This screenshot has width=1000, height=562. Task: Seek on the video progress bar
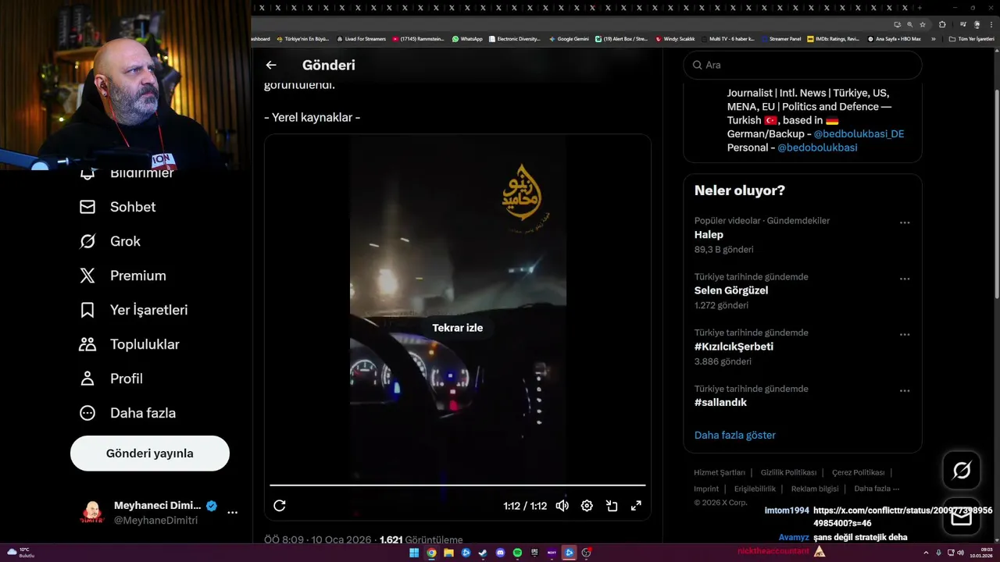tap(458, 486)
